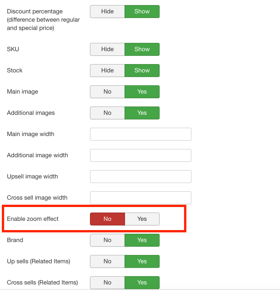Hide the Stock display
280x290 pixels.
pyautogui.click(x=107, y=71)
